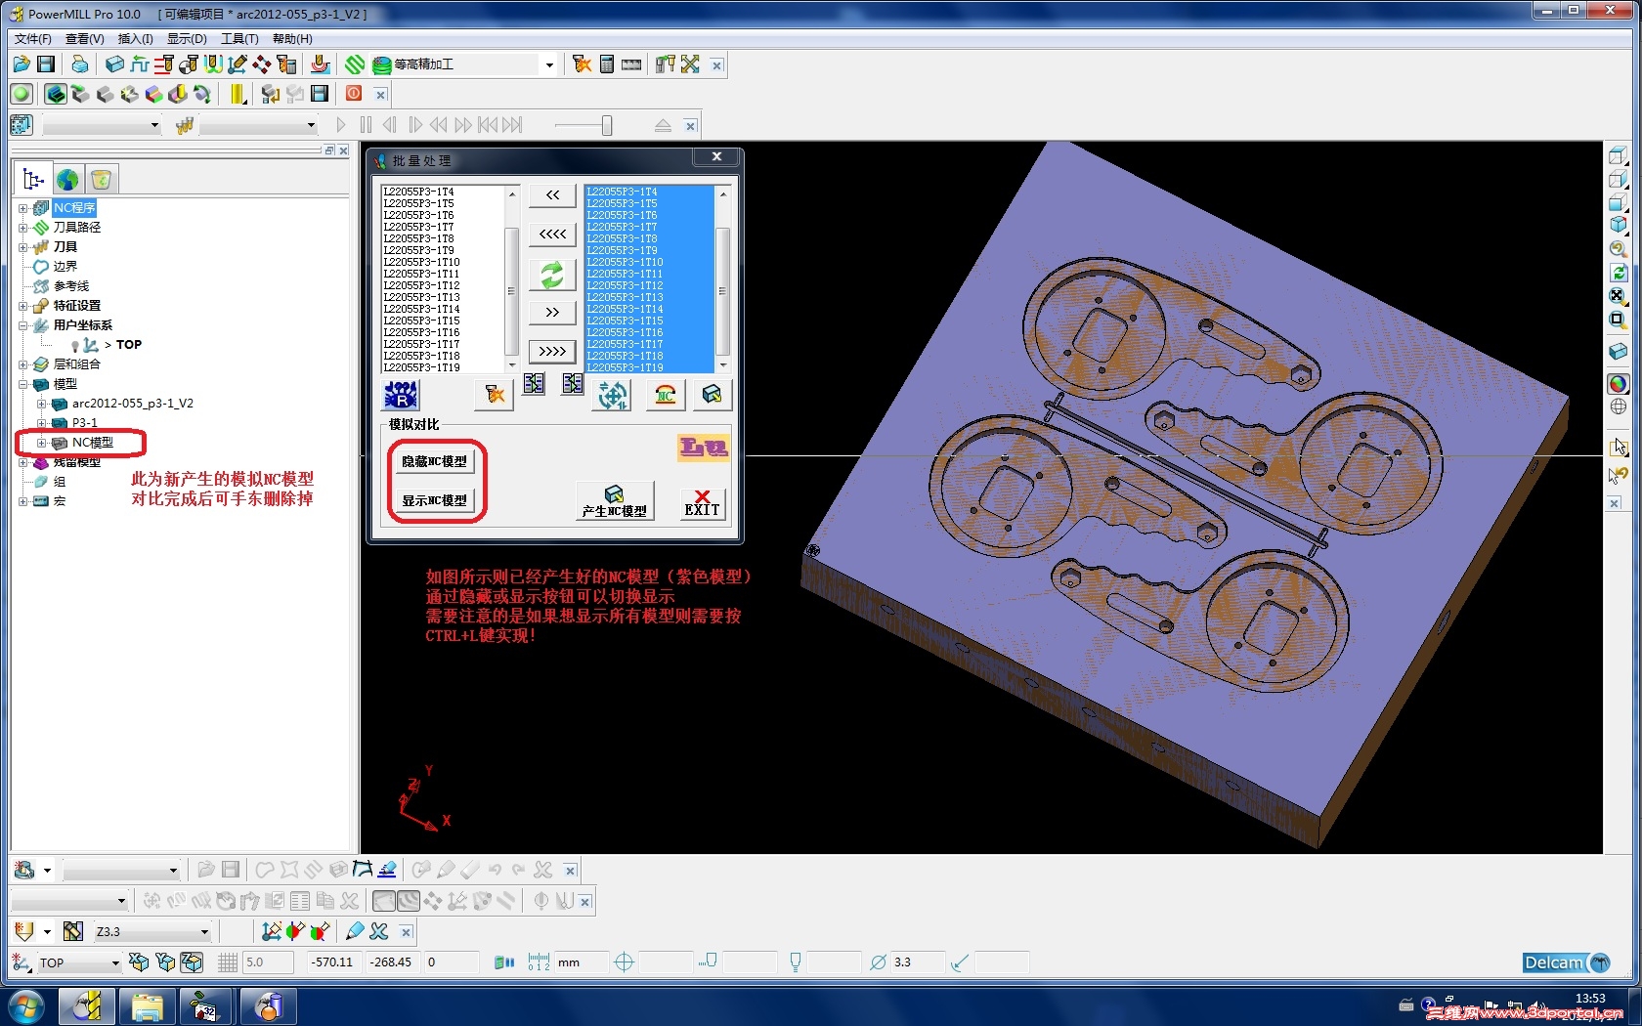Open project folder icon in main toolbar
The height and width of the screenshot is (1026, 1642).
pyautogui.click(x=22, y=64)
